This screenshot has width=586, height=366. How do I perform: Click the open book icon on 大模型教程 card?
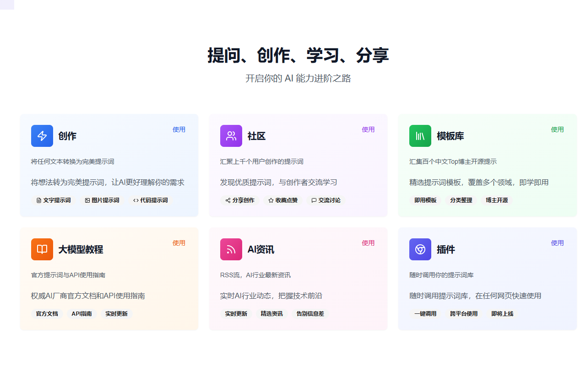[42, 249]
